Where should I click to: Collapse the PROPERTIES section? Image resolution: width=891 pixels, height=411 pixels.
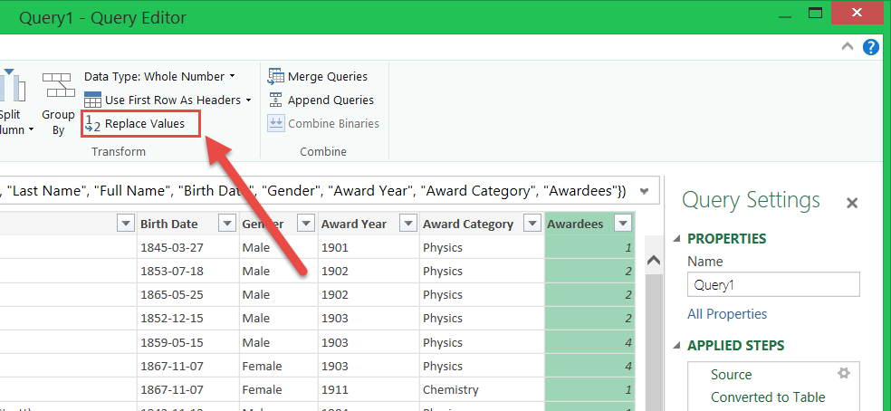point(678,239)
